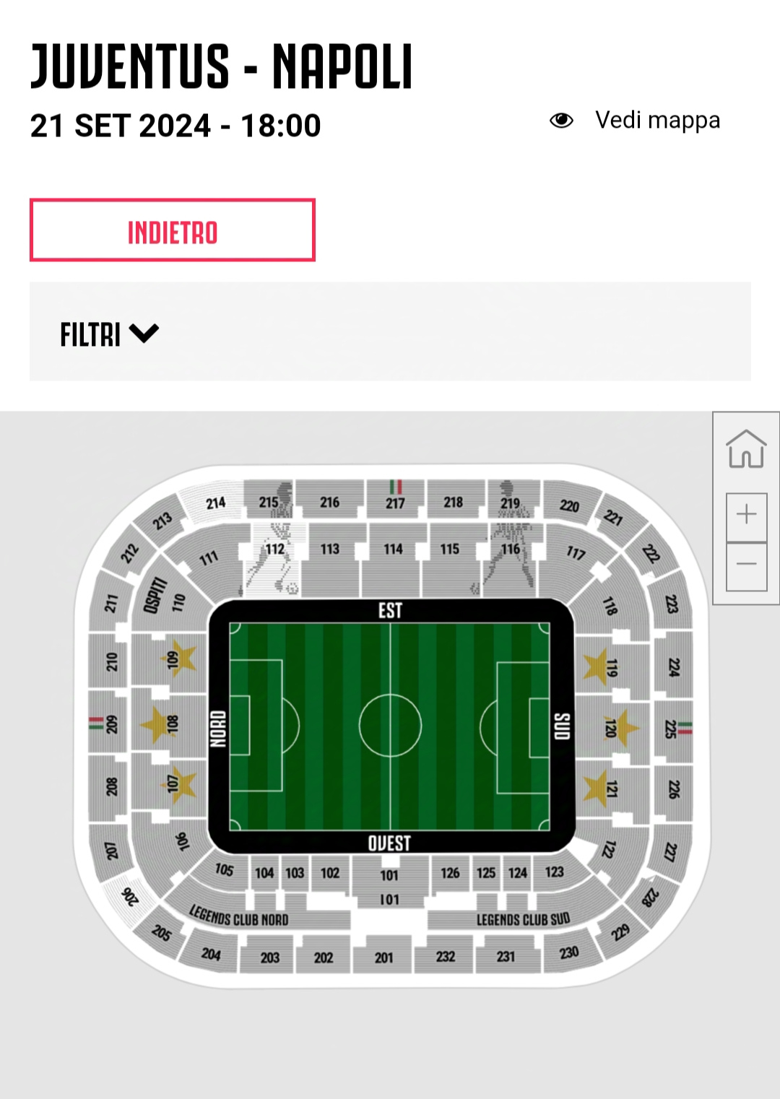The image size is (780, 1099).
Task: Select the Ospiti sector 110
Action: tap(166, 597)
